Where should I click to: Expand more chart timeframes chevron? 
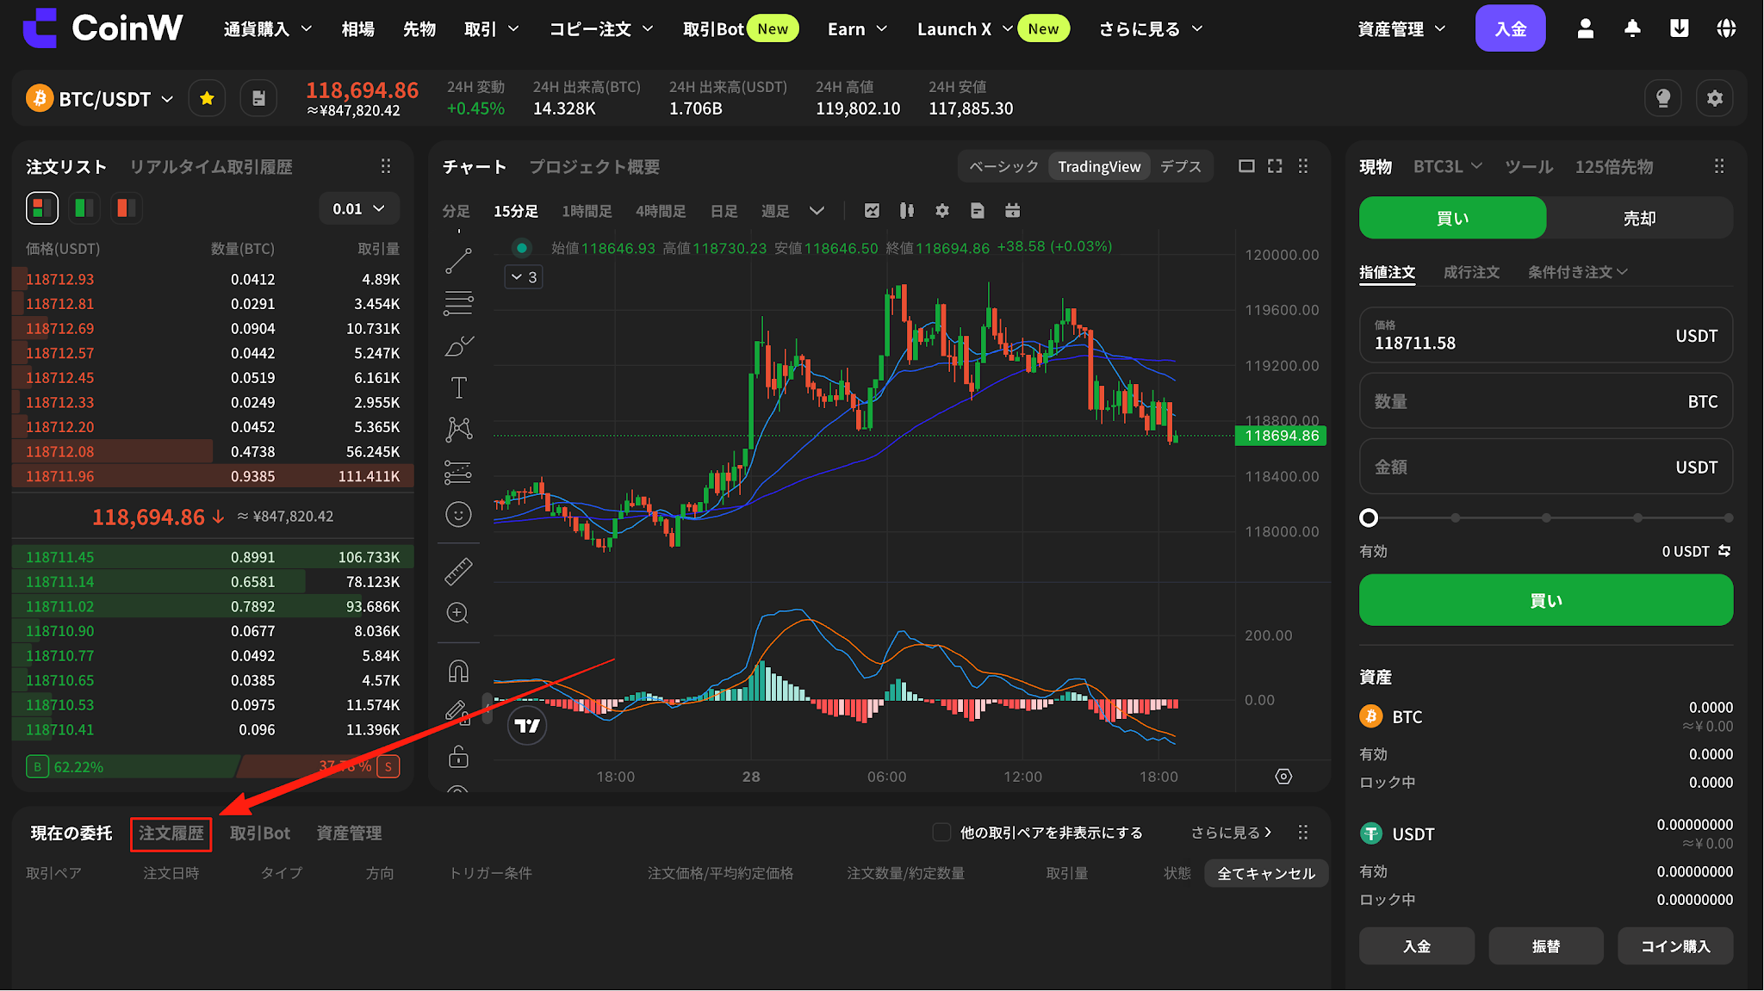click(x=817, y=211)
